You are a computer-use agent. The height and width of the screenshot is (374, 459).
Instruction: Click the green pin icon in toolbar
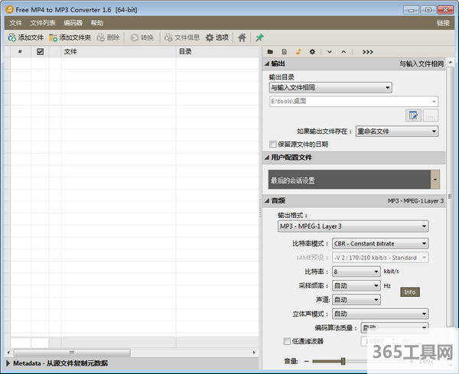(x=260, y=37)
